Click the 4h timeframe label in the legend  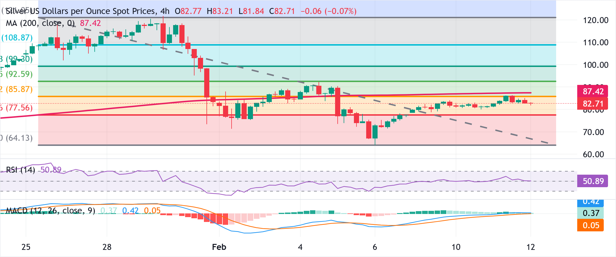coord(165,11)
